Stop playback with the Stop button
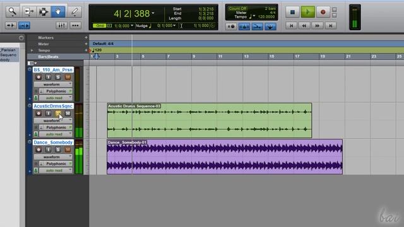 pos(292,12)
